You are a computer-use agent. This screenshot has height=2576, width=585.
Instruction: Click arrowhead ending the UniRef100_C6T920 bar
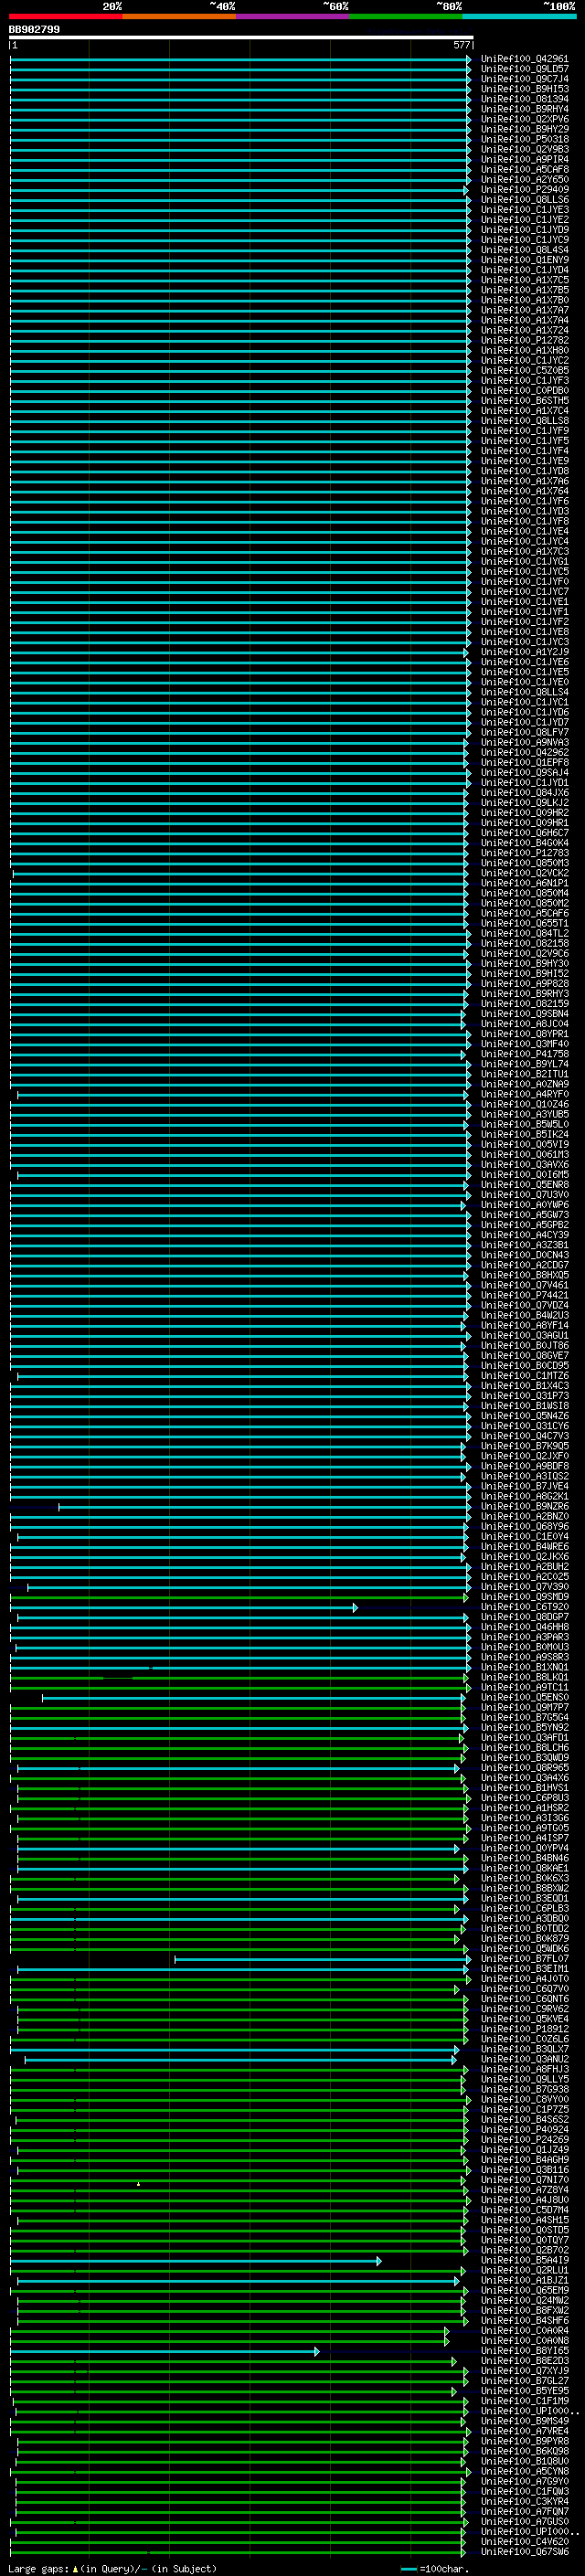355,1608
